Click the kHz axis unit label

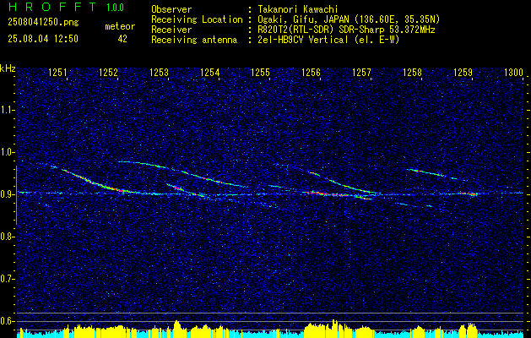[8, 68]
